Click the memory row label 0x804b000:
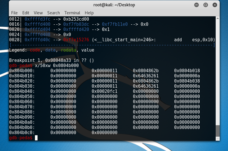228x151 pixels. click(x=22, y=71)
